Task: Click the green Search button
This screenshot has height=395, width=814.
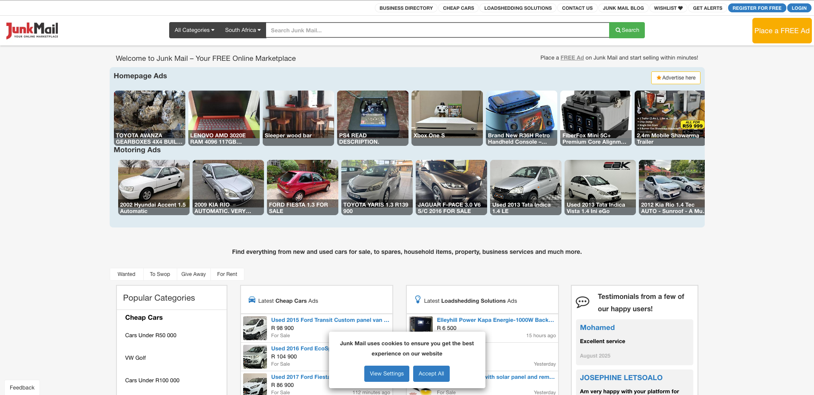Action: 627,30
